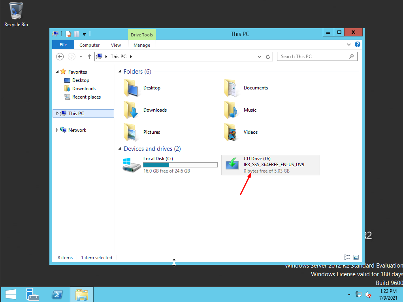Select the Desktop folder icon

(131, 88)
